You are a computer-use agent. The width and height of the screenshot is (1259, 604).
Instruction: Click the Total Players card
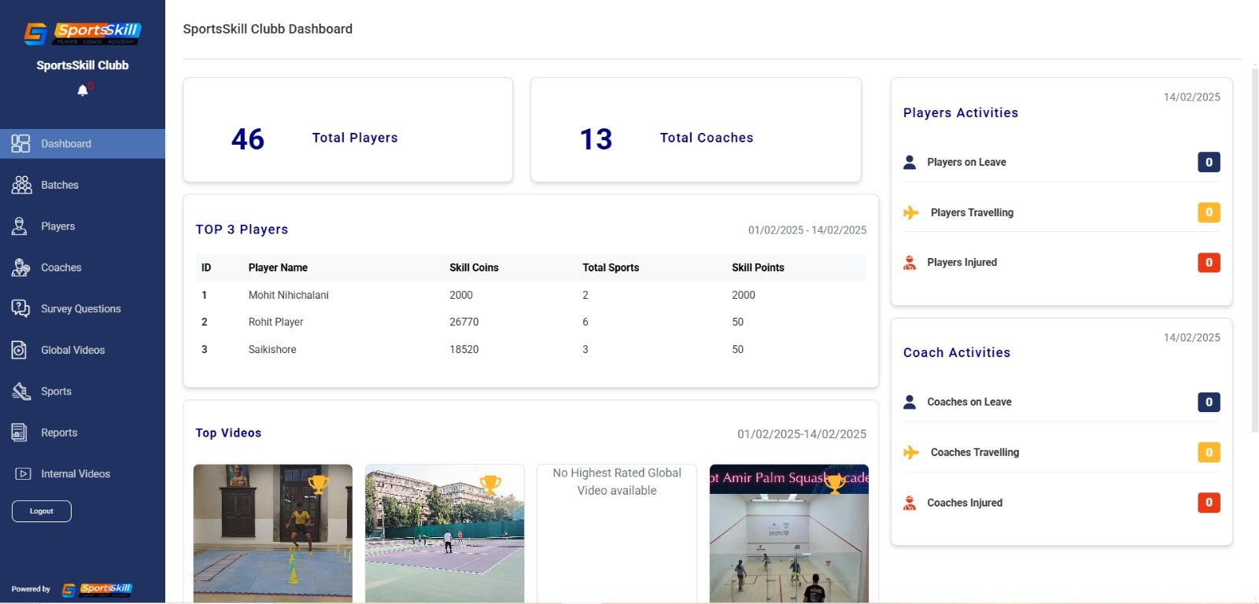pos(348,130)
